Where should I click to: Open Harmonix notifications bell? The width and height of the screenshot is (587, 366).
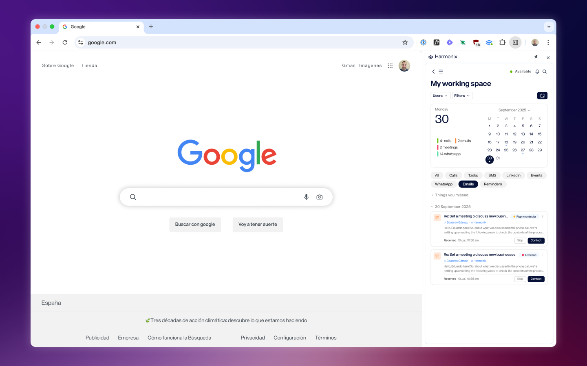coord(537,72)
